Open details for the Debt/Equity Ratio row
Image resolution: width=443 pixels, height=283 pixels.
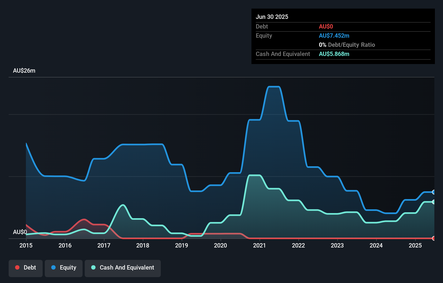click(x=347, y=45)
